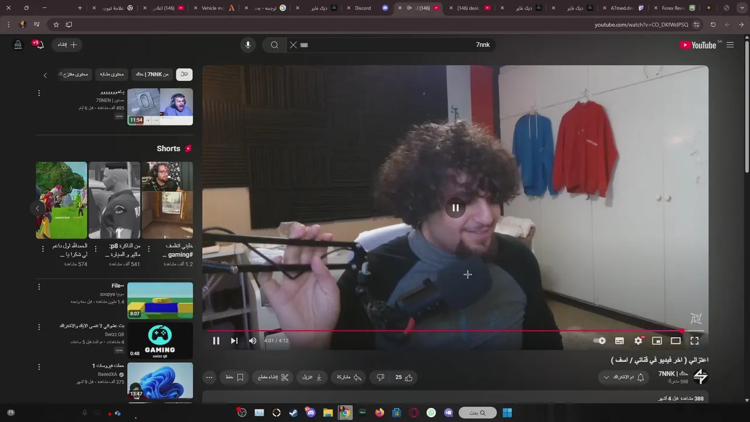Open options for File~ video
This screenshot has height=422, width=750.
pyautogui.click(x=39, y=287)
